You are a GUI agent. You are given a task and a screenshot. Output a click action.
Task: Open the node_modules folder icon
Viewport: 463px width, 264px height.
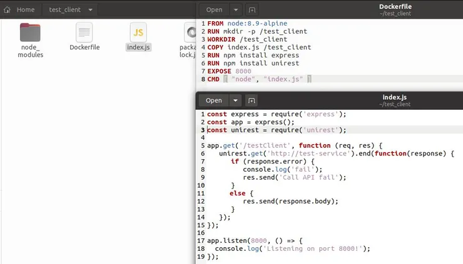click(x=30, y=32)
